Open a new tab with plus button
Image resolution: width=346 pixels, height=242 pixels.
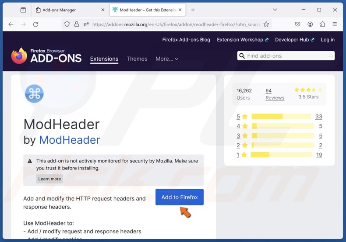pos(193,10)
